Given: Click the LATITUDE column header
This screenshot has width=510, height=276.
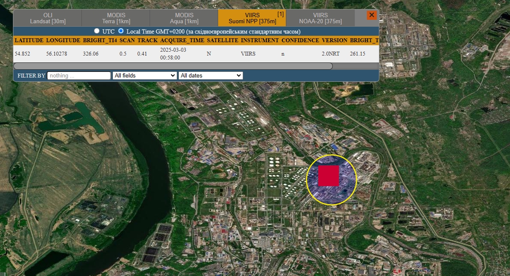Looking at the screenshot, I should tap(29, 40).
